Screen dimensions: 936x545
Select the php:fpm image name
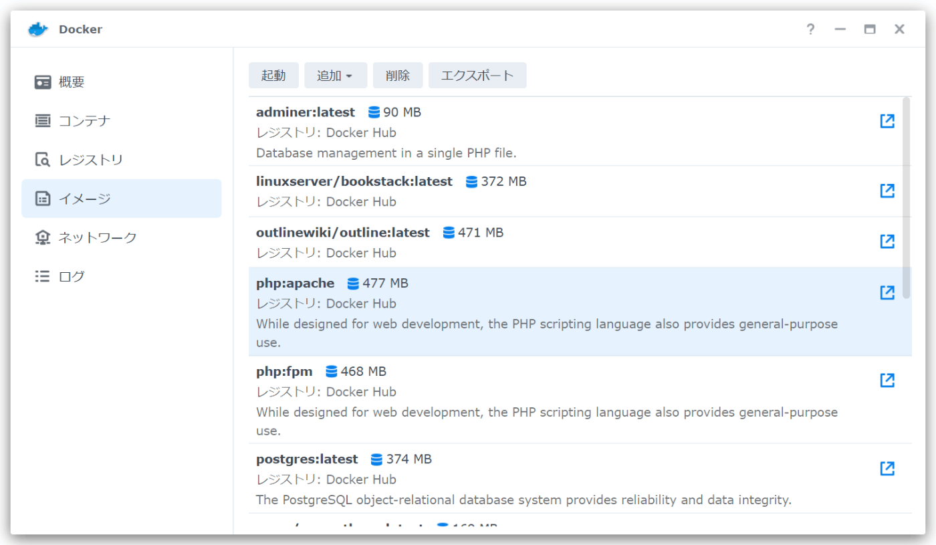point(284,372)
